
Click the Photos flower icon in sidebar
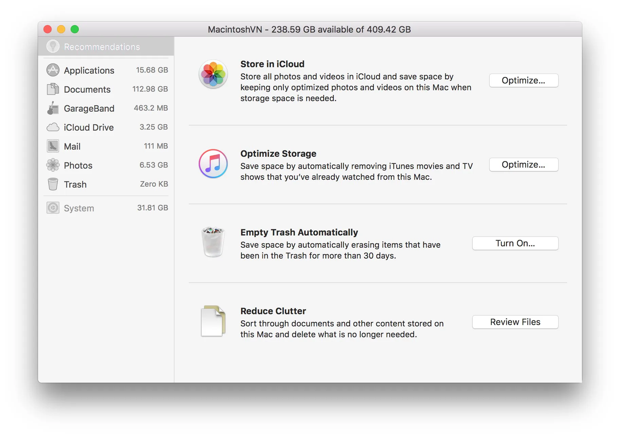(53, 165)
